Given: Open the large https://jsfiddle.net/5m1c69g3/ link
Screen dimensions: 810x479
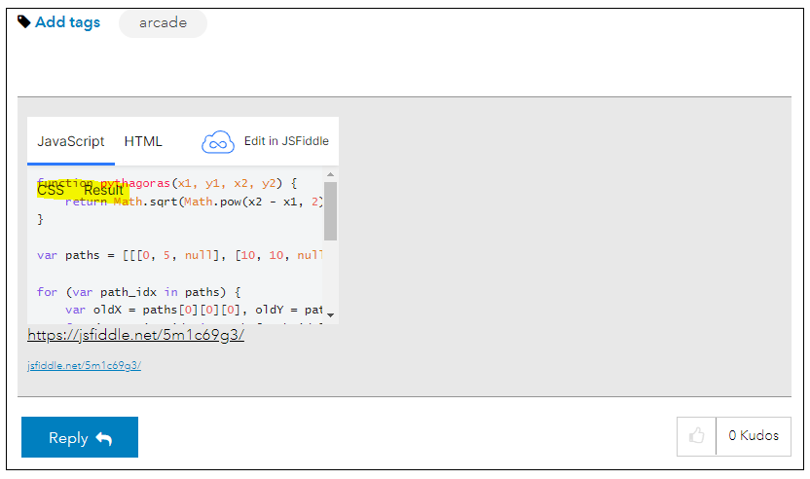Looking at the screenshot, I should 135,335.
